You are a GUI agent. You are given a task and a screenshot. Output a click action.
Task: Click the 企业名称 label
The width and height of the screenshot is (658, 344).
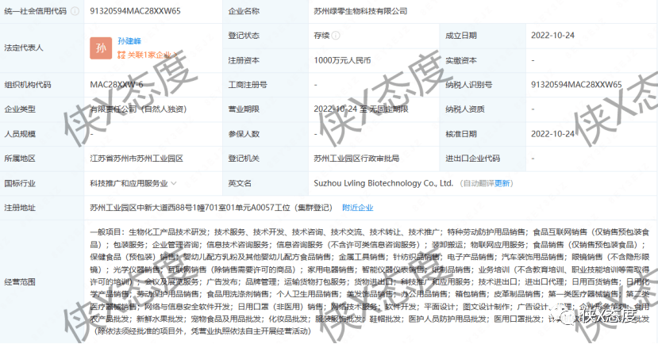pos(244,11)
